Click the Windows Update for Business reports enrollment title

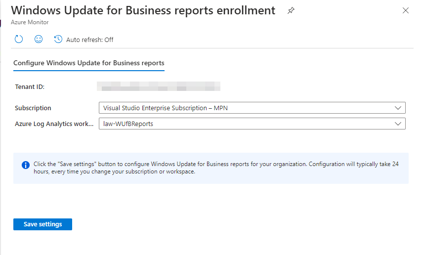[x=143, y=10]
